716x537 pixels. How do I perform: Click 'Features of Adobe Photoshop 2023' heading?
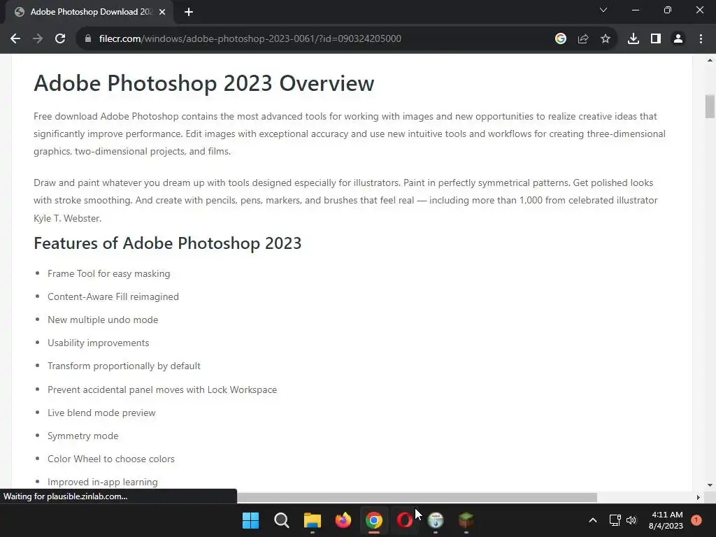168,243
